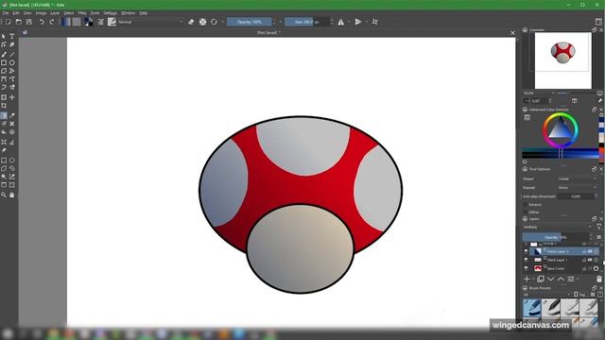
Task: Move the layer down
Action: tap(550, 279)
